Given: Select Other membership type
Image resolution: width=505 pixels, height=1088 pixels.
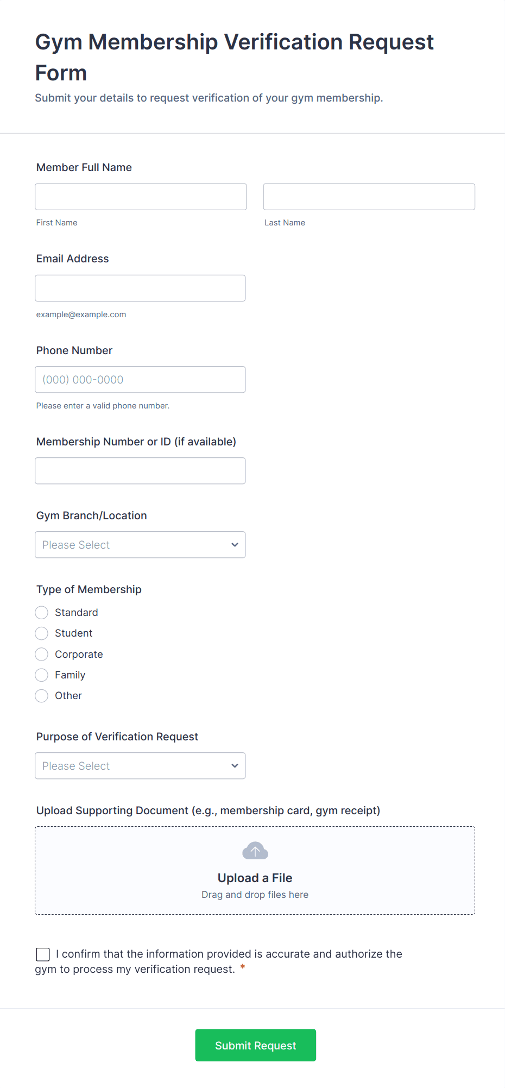Looking at the screenshot, I should coord(42,696).
